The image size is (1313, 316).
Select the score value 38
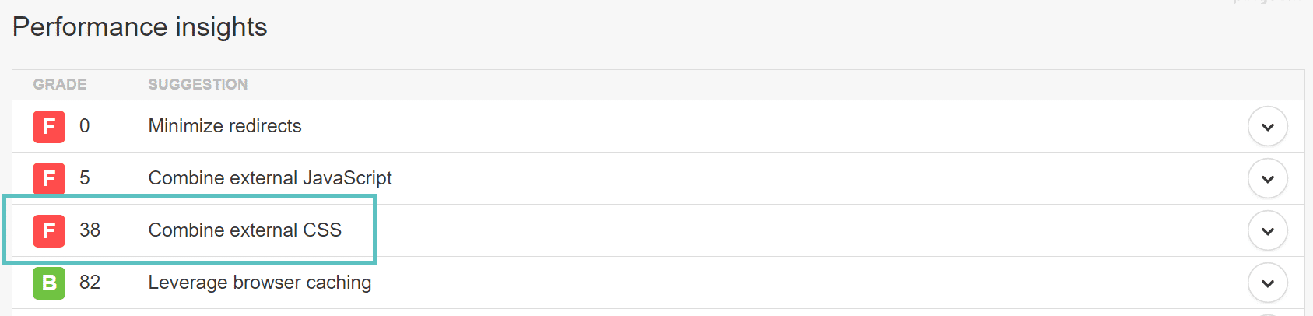point(90,230)
